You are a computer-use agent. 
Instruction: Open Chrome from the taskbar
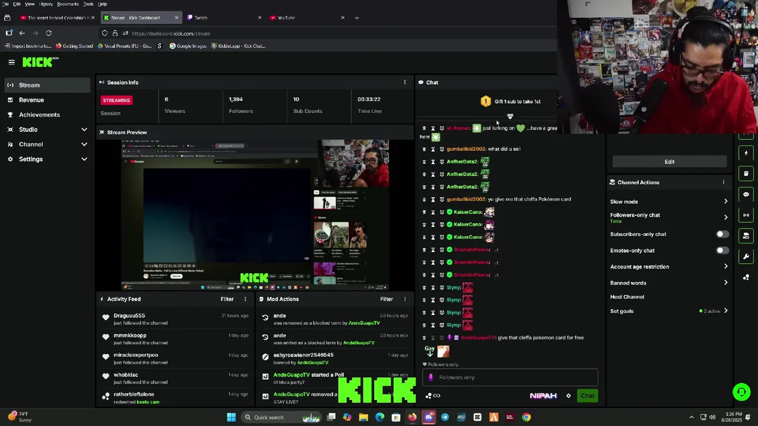tap(526, 417)
